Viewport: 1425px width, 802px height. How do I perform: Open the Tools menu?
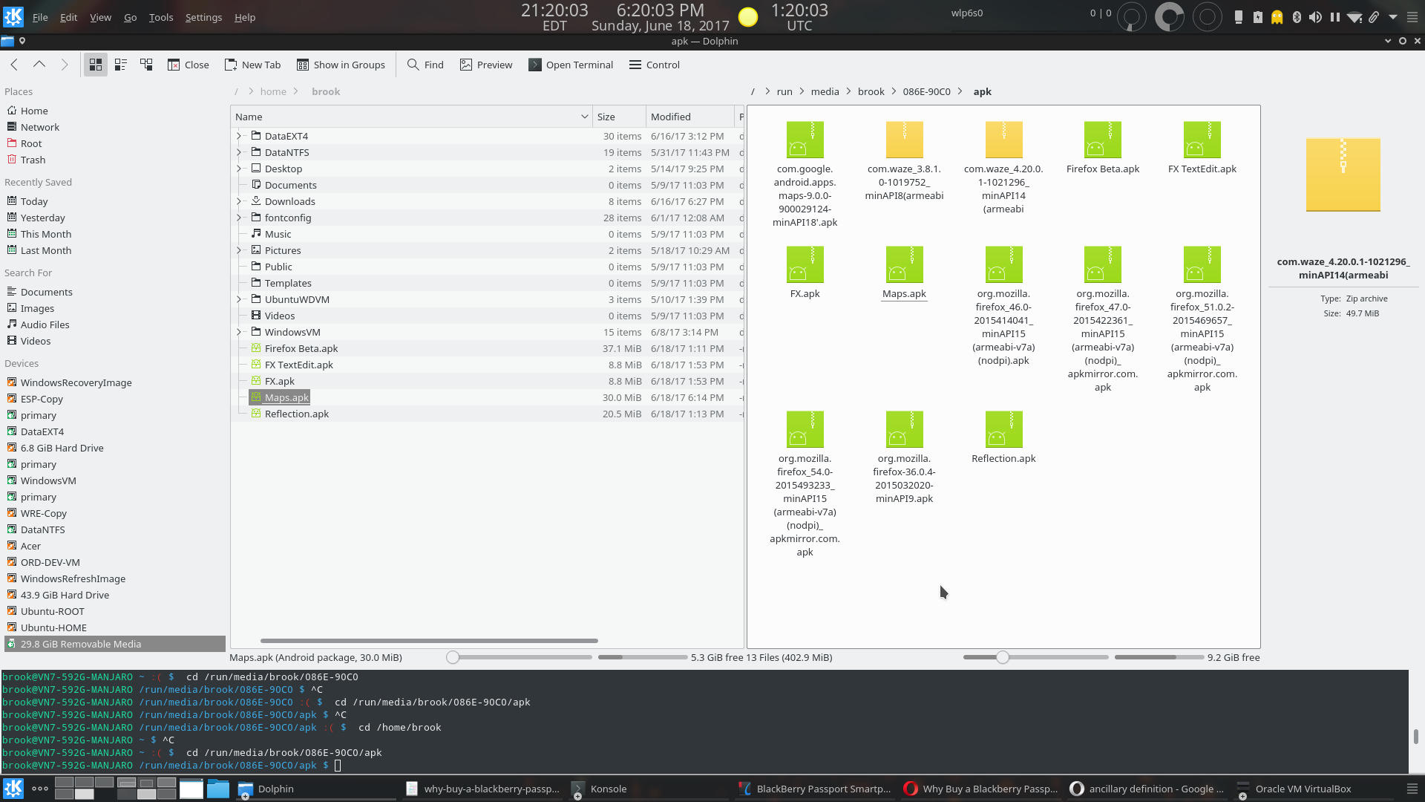tap(161, 17)
